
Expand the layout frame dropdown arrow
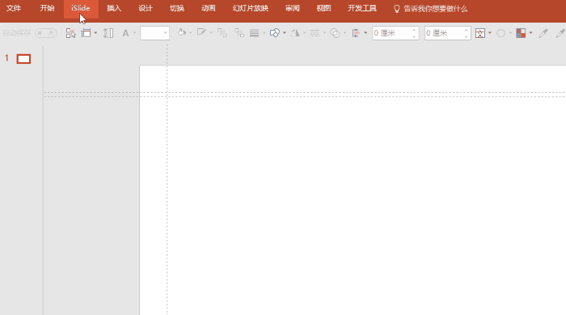pyautogui.click(x=95, y=33)
